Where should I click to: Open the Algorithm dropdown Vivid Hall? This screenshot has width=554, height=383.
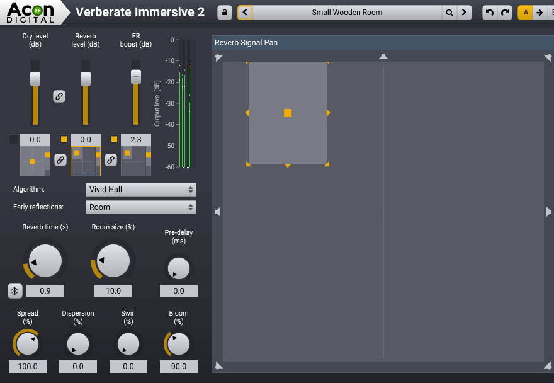pyautogui.click(x=140, y=190)
